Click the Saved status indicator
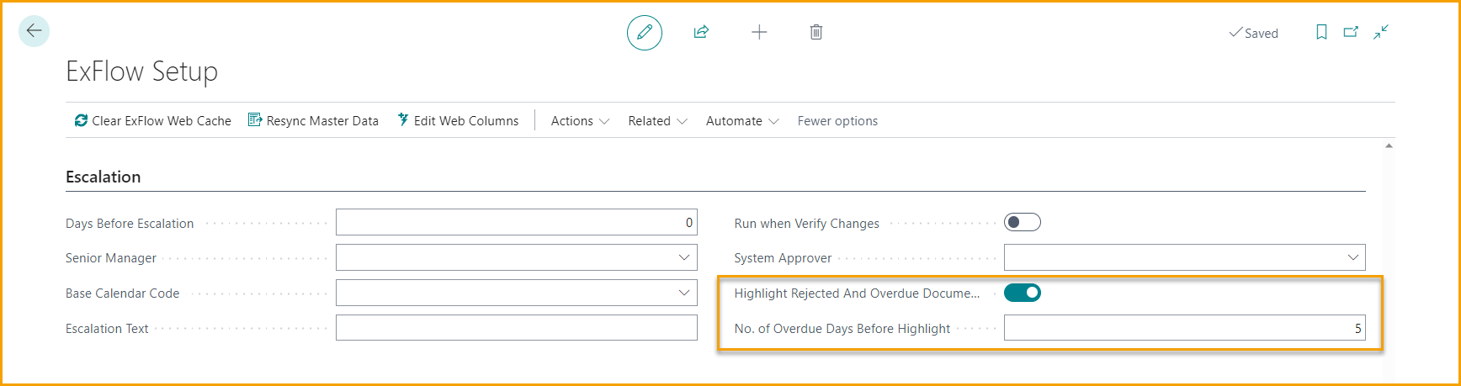This screenshot has width=1461, height=386. tap(1254, 33)
